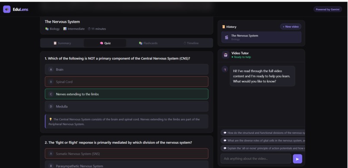
Task: Click the question 1 heading text
Action: point(117,59)
